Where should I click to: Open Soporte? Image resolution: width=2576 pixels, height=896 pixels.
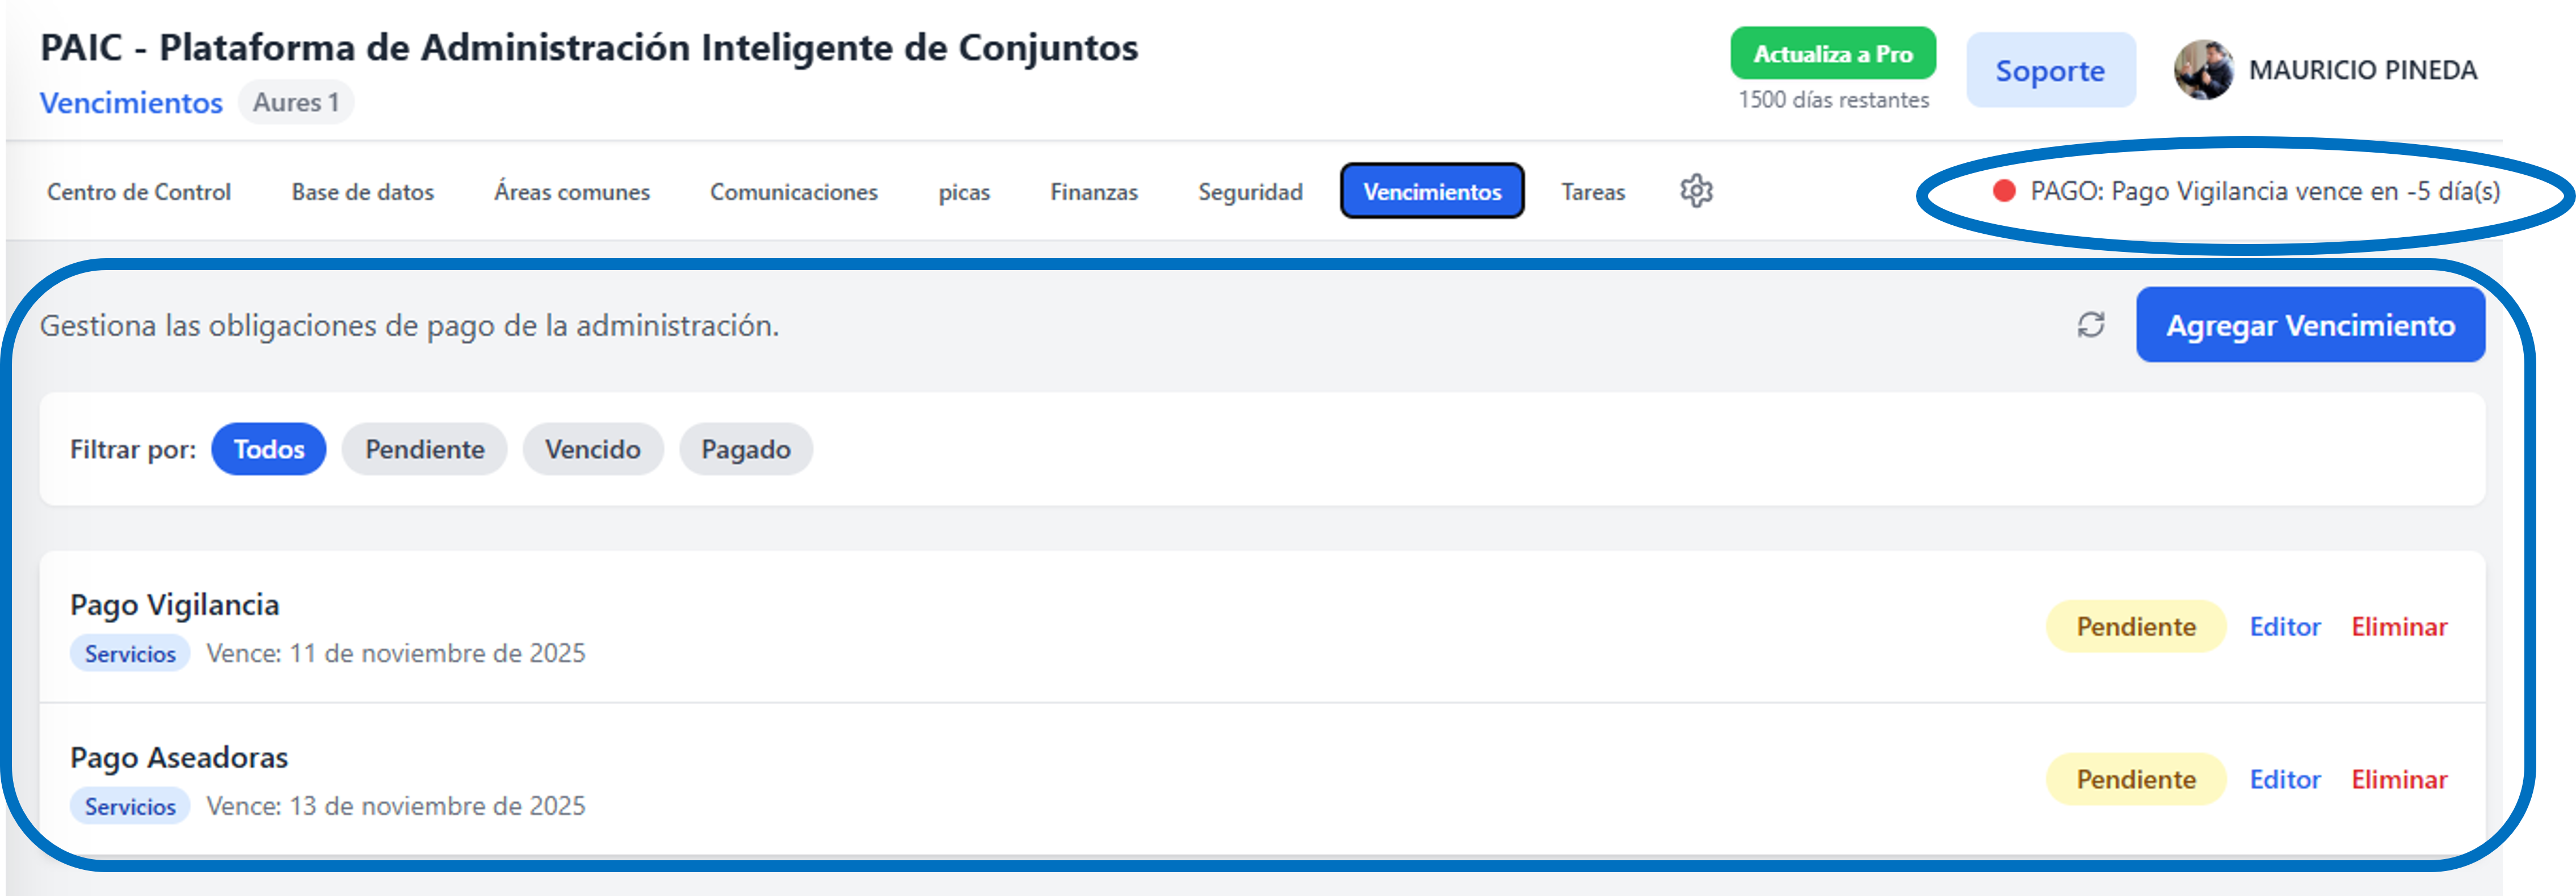[2051, 69]
